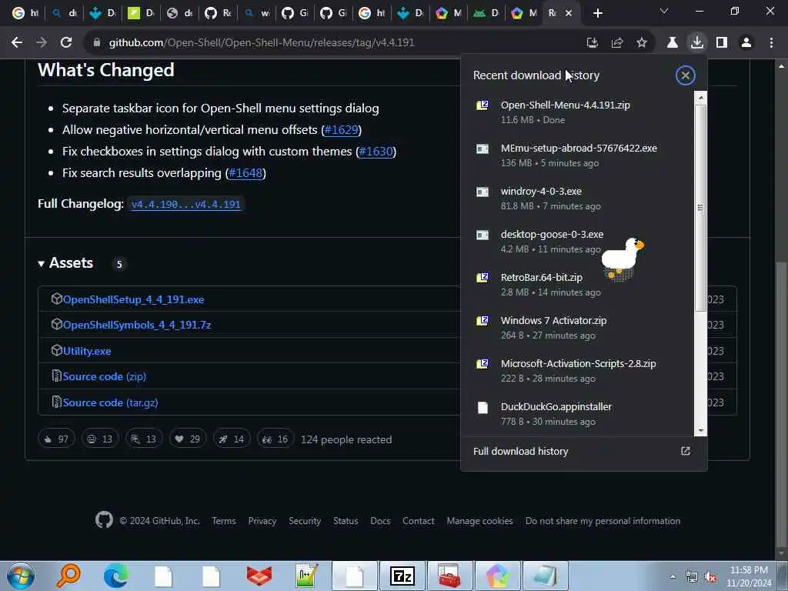Open Full download history

583,451
